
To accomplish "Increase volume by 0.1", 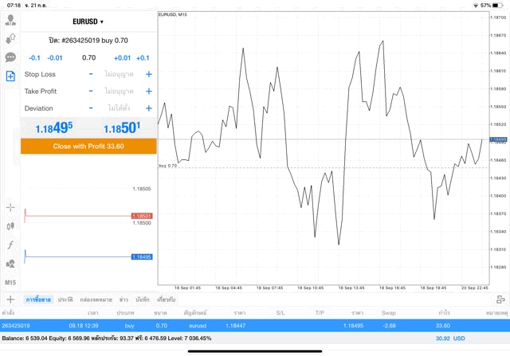I will pos(143,58).
